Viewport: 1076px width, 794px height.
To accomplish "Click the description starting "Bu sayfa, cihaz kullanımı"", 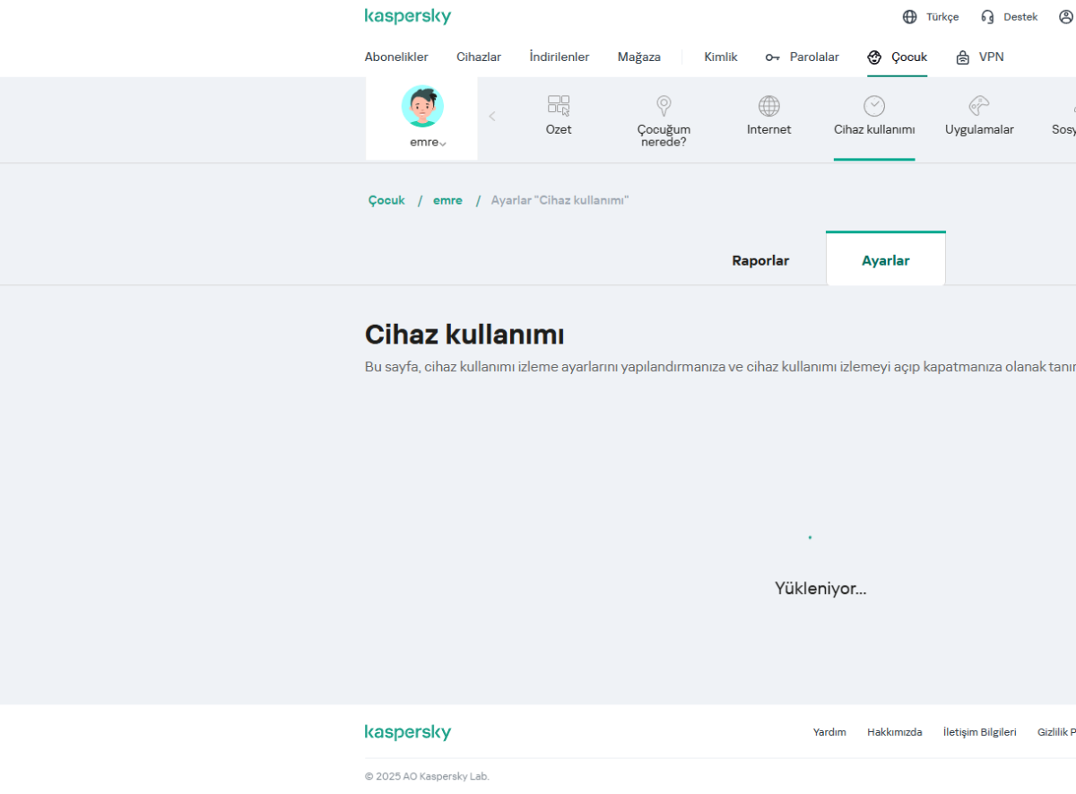I will pos(720,366).
